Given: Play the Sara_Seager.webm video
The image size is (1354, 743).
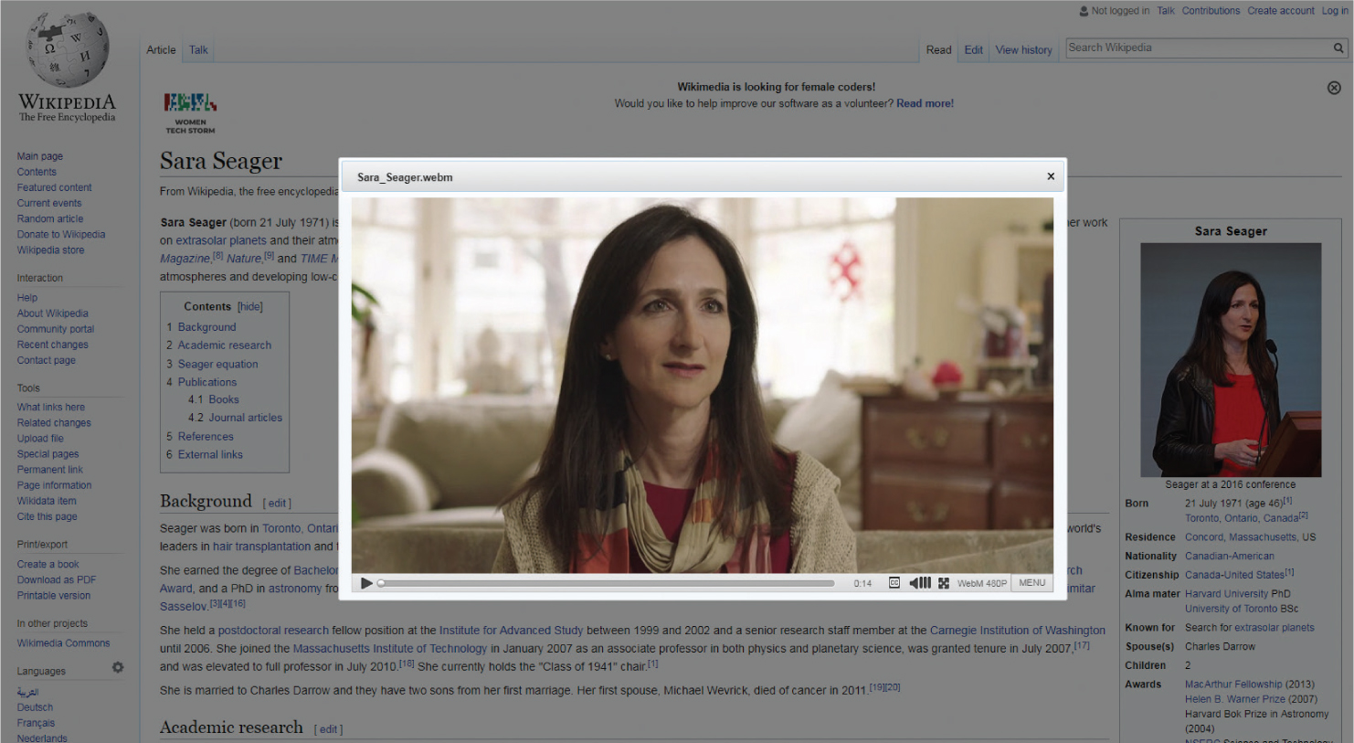Looking at the screenshot, I should click(x=366, y=583).
